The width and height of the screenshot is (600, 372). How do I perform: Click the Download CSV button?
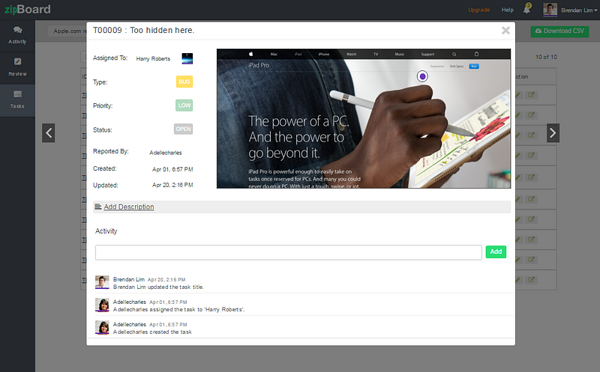pyautogui.click(x=559, y=31)
